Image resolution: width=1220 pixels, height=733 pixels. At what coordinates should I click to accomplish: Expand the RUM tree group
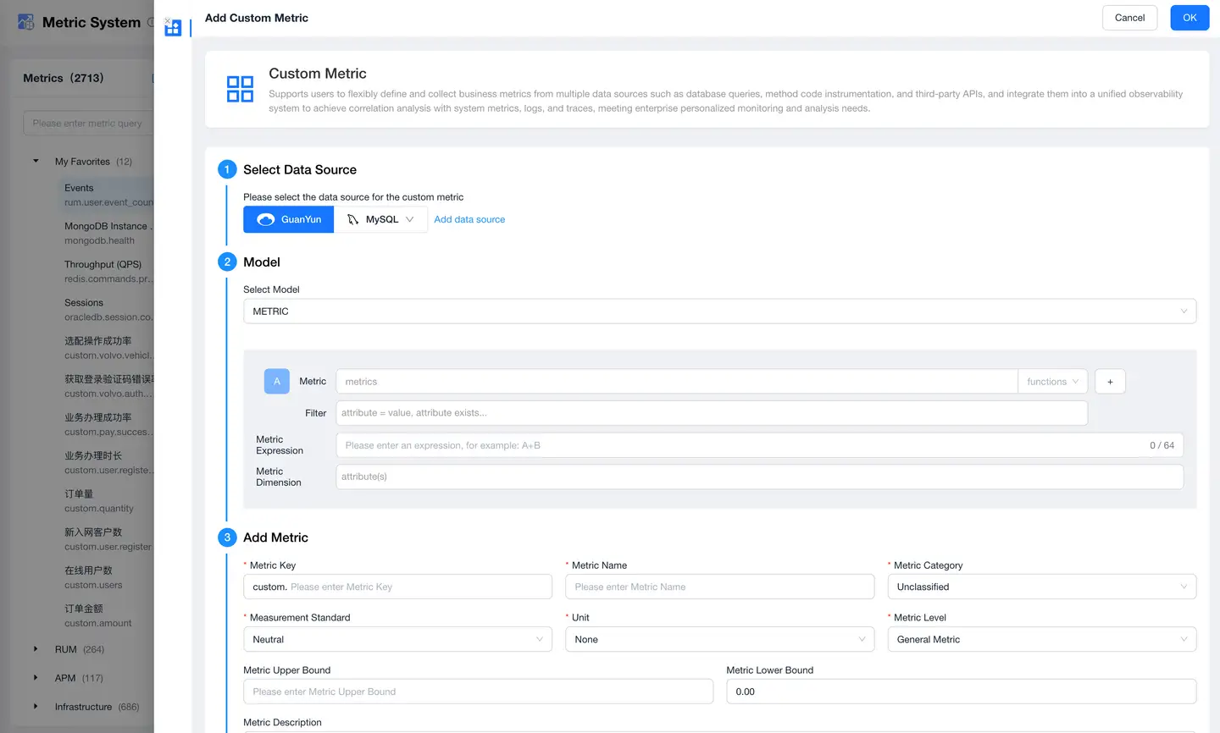click(x=36, y=649)
